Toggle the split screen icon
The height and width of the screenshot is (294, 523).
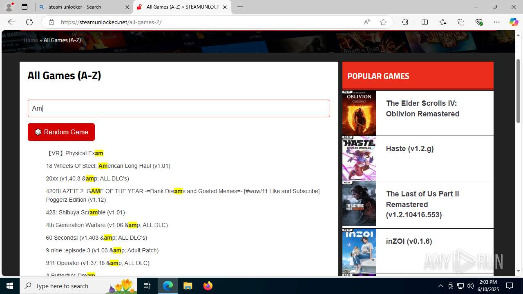(x=425, y=22)
